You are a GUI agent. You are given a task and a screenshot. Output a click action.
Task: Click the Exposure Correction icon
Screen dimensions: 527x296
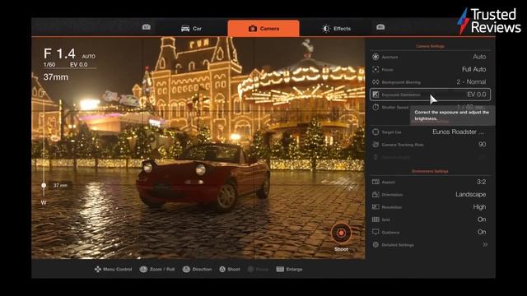pyautogui.click(x=375, y=95)
